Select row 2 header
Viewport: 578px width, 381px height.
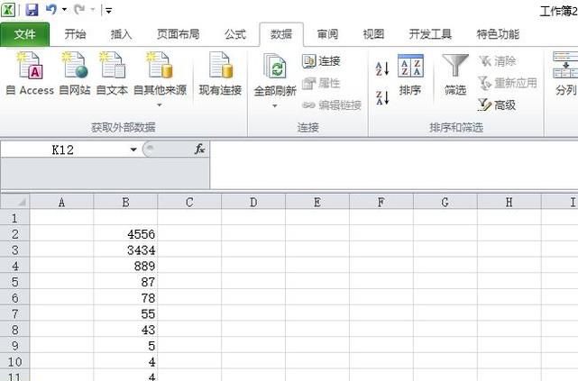click(x=14, y=234)
